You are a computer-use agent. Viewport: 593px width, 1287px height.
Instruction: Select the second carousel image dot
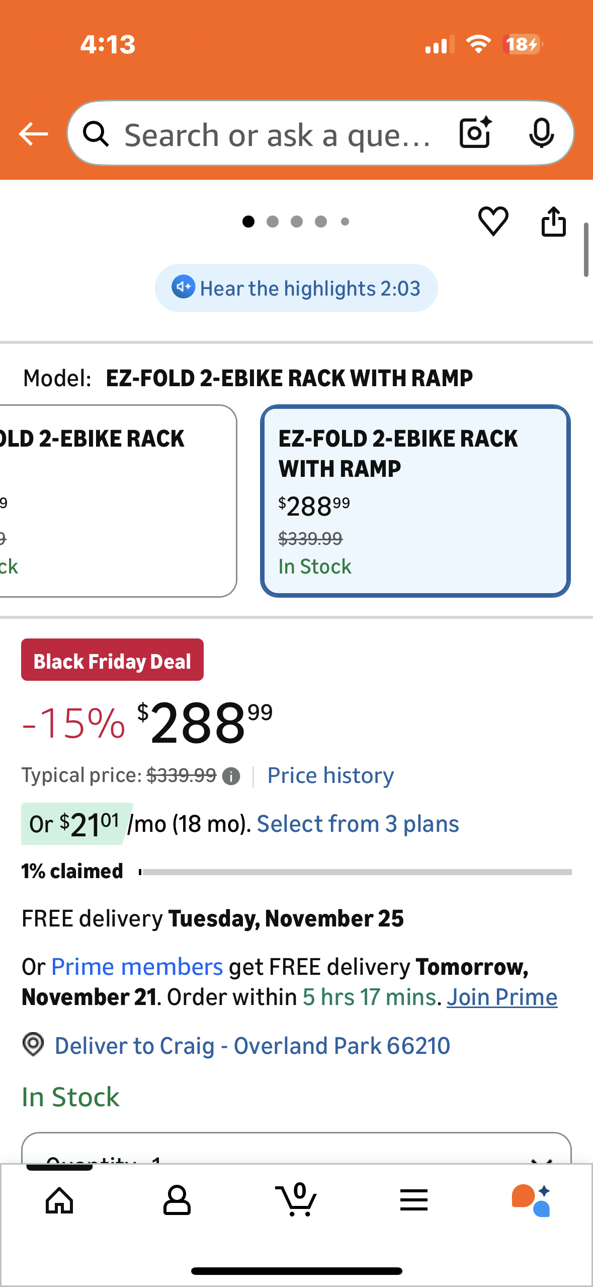(x=273, y=222)
